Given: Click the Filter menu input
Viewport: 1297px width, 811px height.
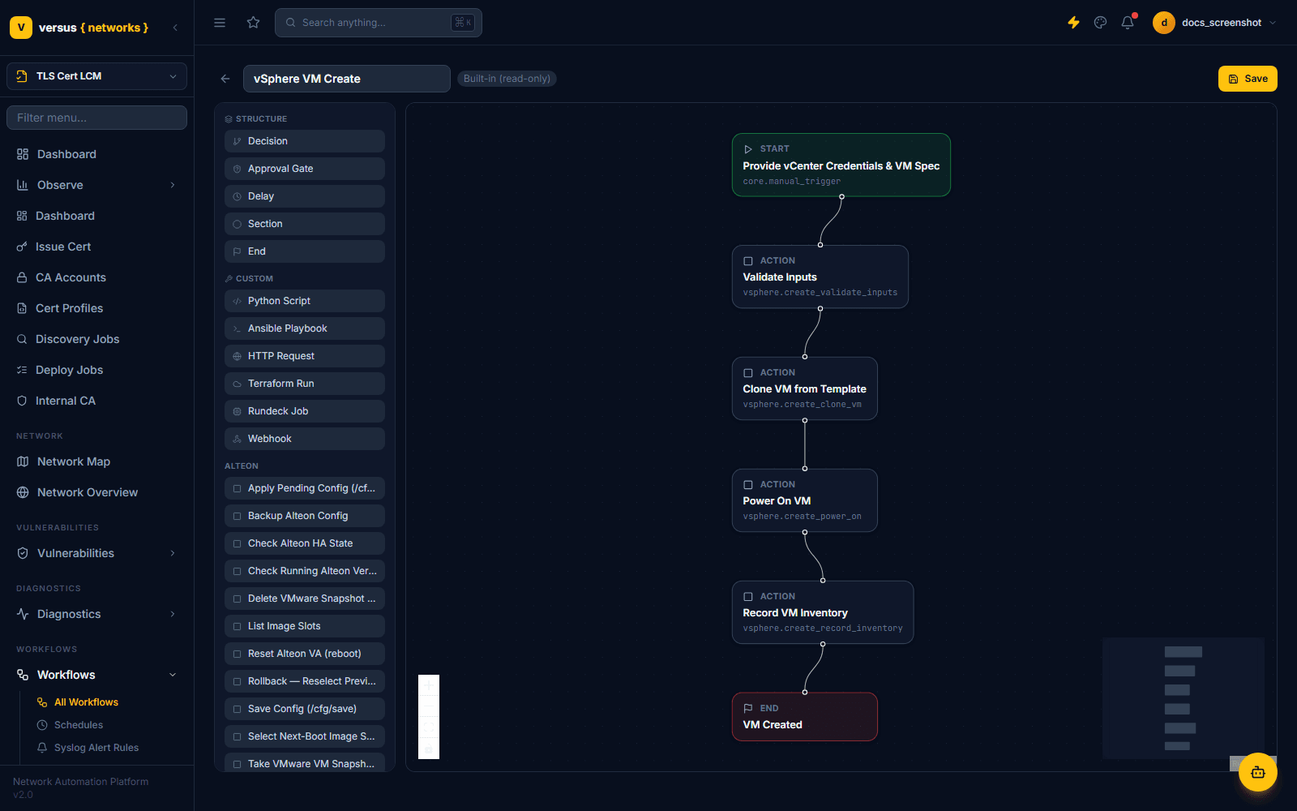Looking at the screenshot, I should (96, 118).
